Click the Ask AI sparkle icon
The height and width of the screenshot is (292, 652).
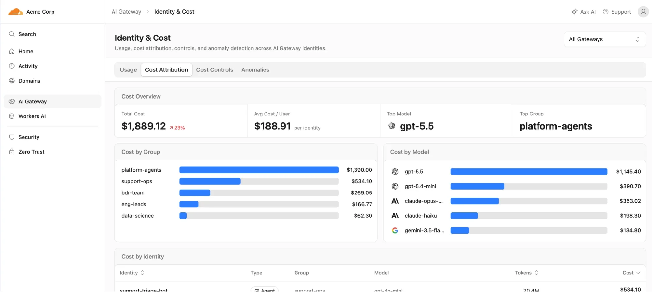pyautogui.click(x=574, y=12)
